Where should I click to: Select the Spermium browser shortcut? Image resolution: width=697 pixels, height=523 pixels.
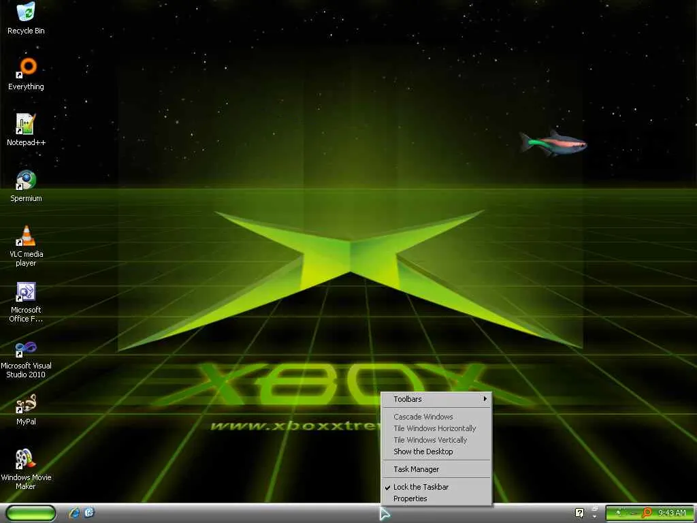26,186
